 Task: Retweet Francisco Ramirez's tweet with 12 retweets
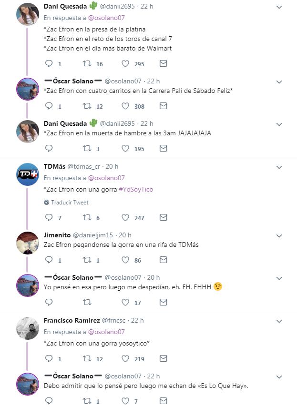point(87,359)
